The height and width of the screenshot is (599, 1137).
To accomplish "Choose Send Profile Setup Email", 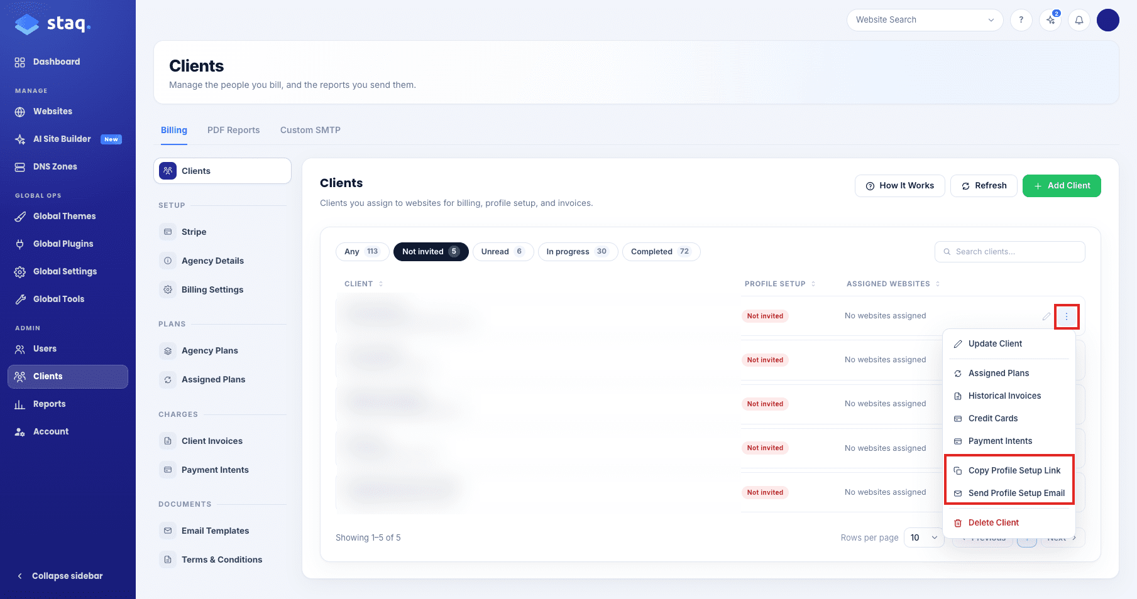I will click(1009, 493).
